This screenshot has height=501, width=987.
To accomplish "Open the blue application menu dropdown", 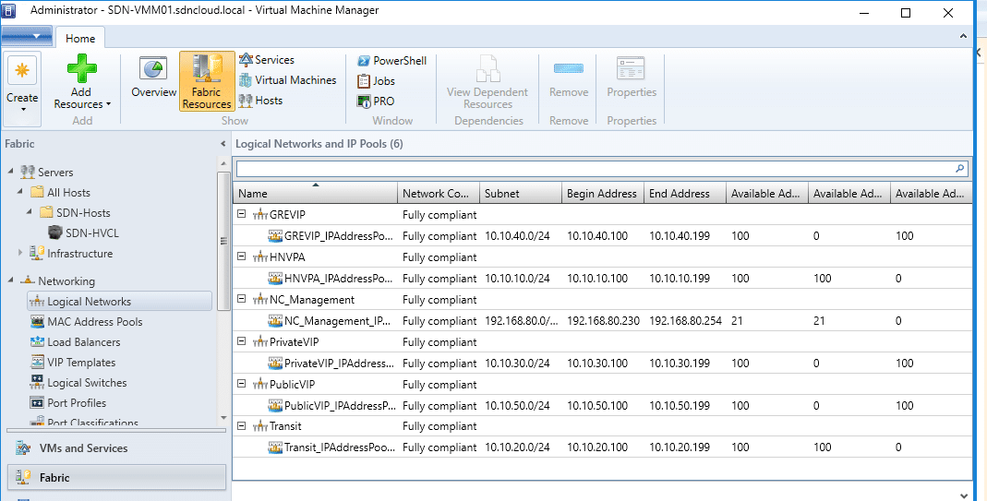I will (x=26, y=36).
